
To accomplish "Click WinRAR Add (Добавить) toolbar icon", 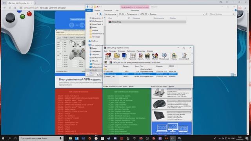I will coord(108,56).
